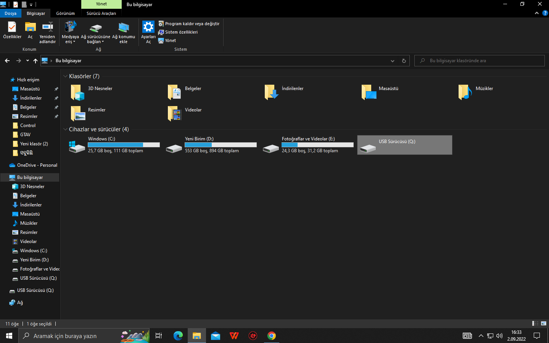549x343 pixels.
Task: Click Fotoğraflar ve Videolar (E:) usage bar
Action: (x=318, y=145)
